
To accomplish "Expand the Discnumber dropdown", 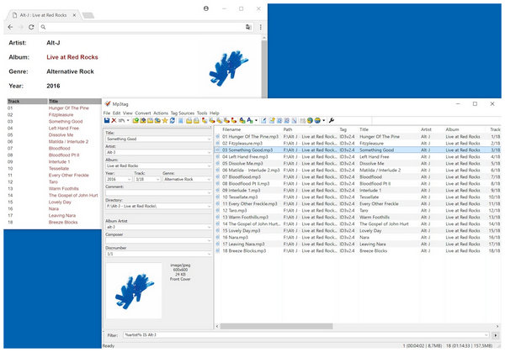I will (x=209, y=254).
